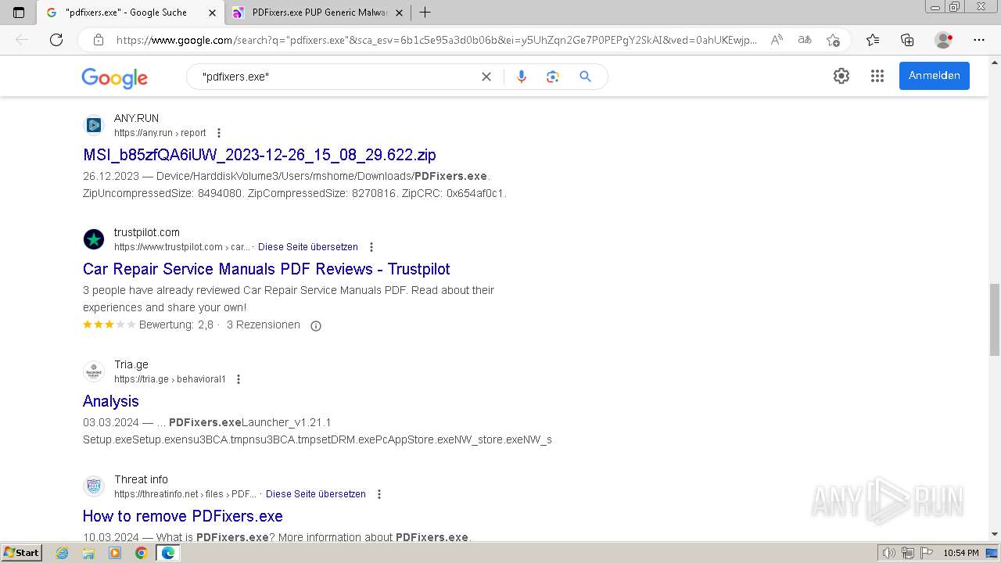The width and height of the screenshot is (1001, 563).
Task: Click the page vertical scrollbar thumb
Action: tap(995, 320)
